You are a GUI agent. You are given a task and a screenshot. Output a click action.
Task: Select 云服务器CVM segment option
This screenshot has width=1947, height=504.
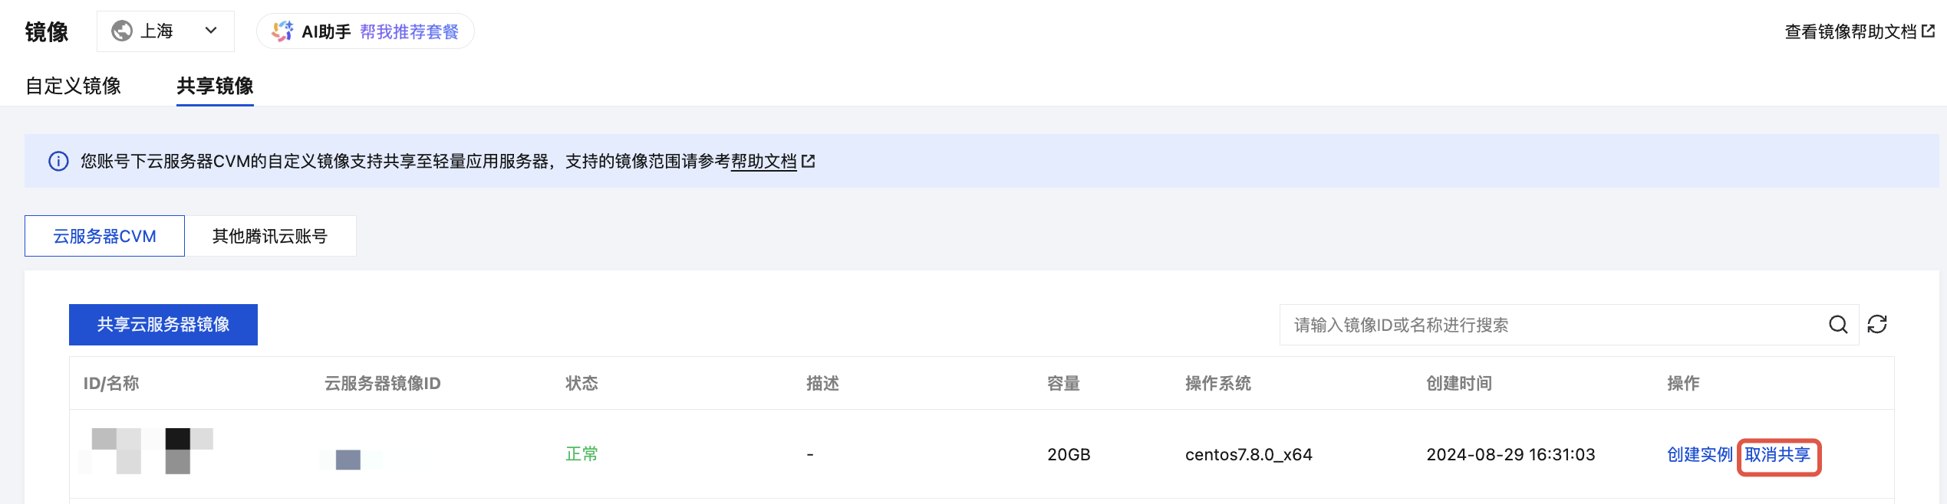104,236
